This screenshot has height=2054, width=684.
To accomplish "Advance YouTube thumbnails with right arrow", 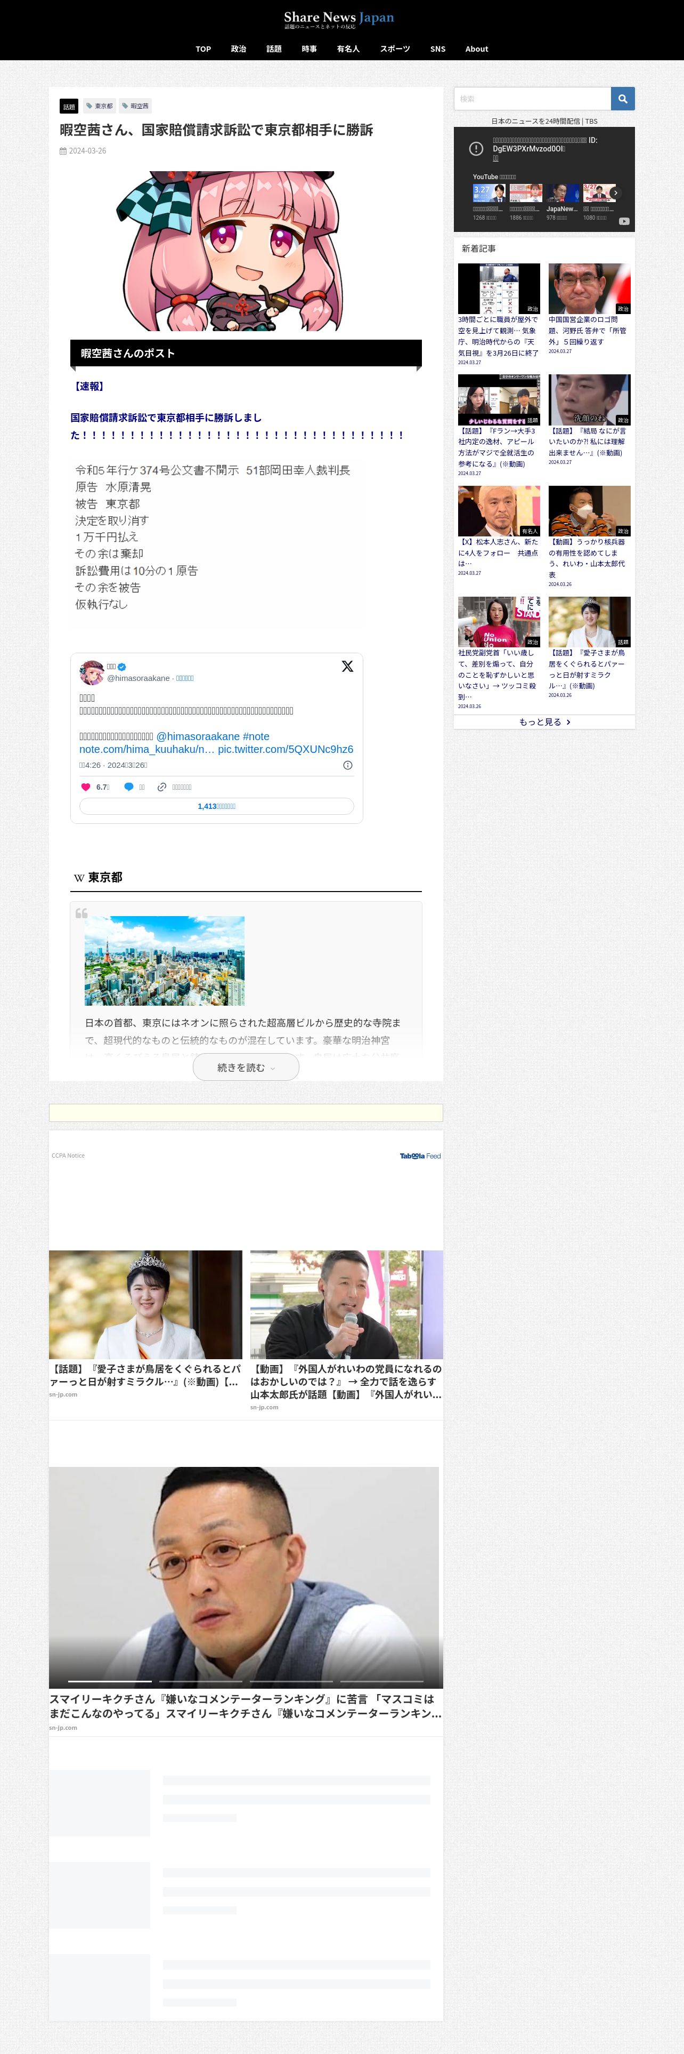I will pos(615,193).
